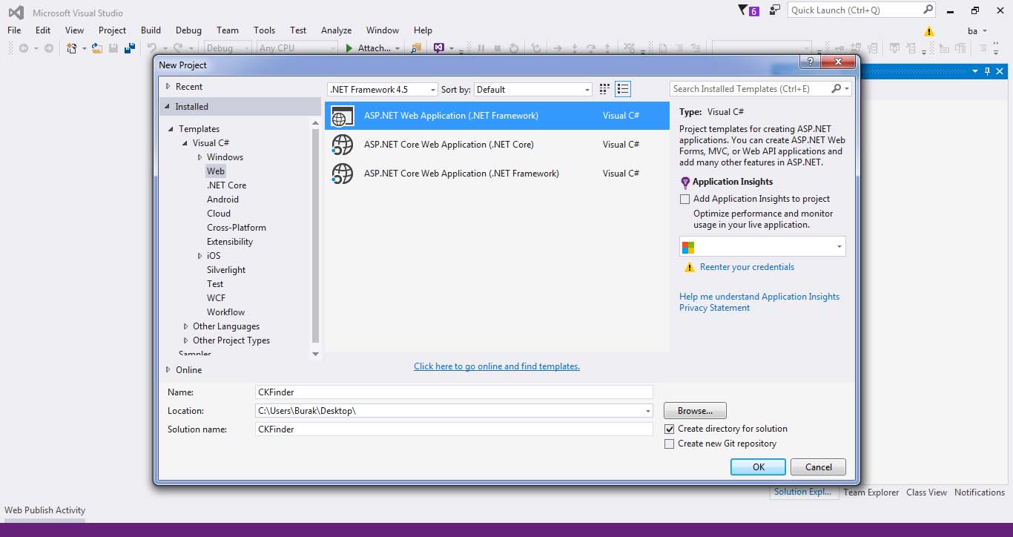
Task: Select ASP.NET Core Web Application (.NET Core) template
Action: pos(449,145)
